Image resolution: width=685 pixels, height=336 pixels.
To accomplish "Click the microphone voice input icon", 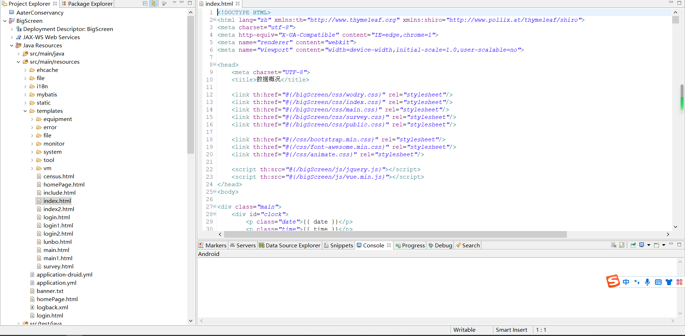I will (x=647, y=282).
